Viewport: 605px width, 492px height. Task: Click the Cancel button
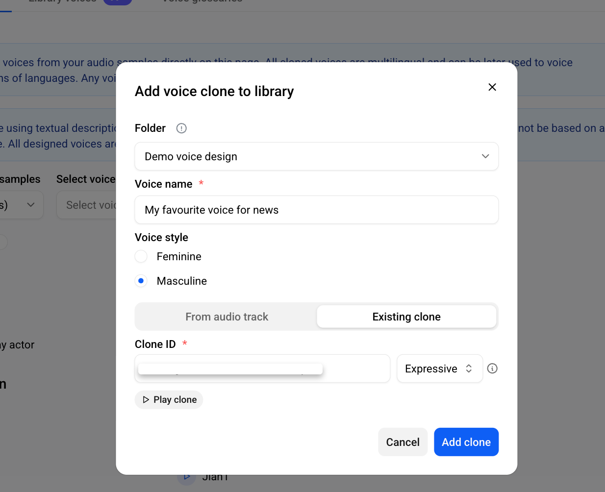pos(403,442)
